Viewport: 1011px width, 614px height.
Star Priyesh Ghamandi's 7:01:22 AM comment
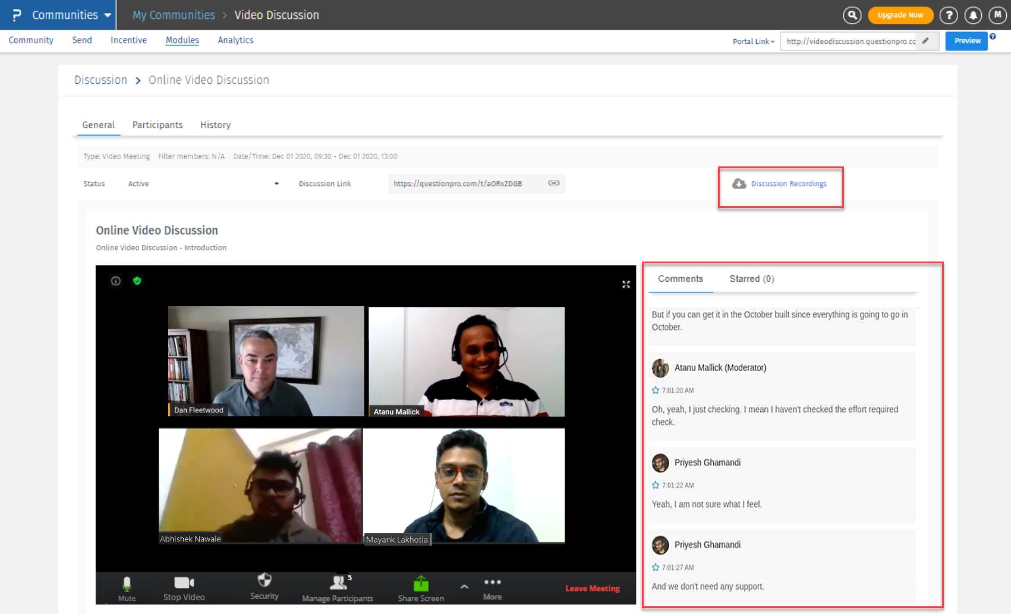[x=656, y=485]
